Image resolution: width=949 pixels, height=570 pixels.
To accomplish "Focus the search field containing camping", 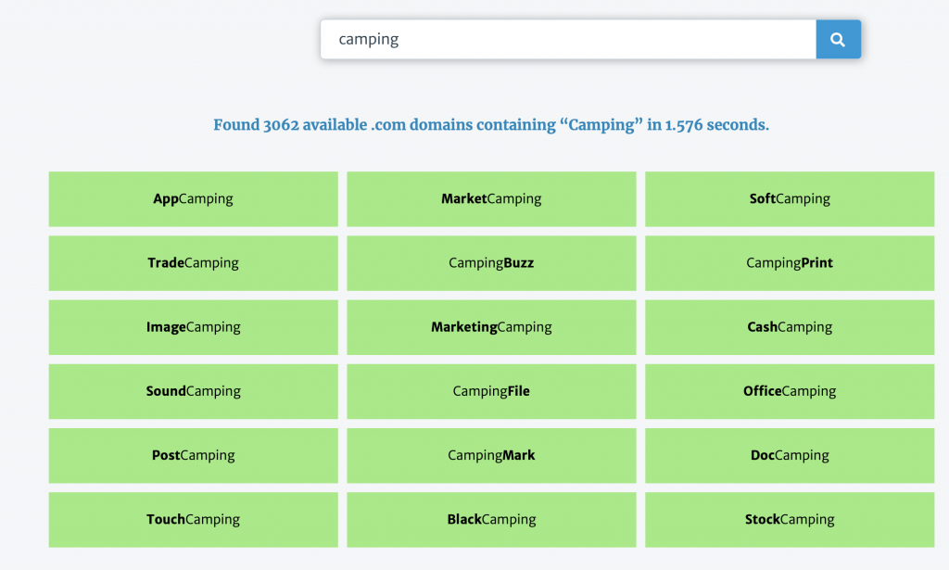I will 568,39.
